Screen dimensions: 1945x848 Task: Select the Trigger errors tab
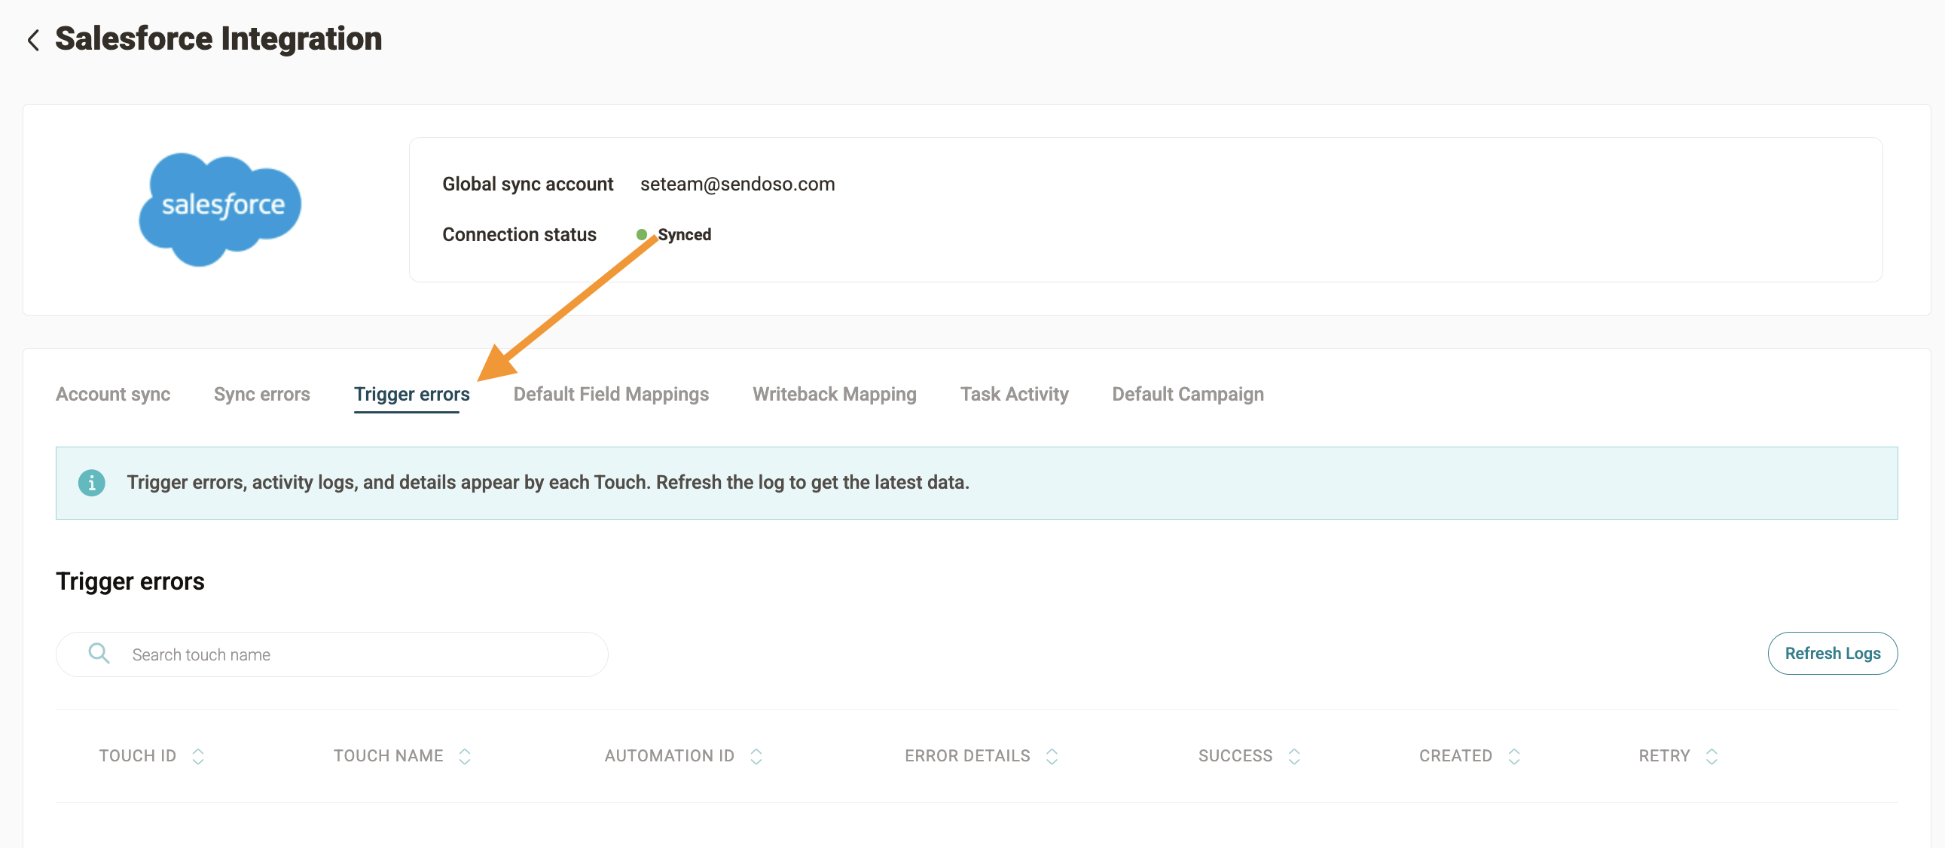pos(411,394)
